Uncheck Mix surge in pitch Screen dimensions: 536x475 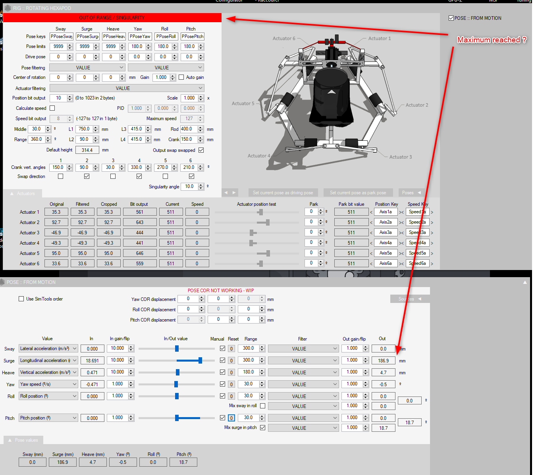pos(262,427)
